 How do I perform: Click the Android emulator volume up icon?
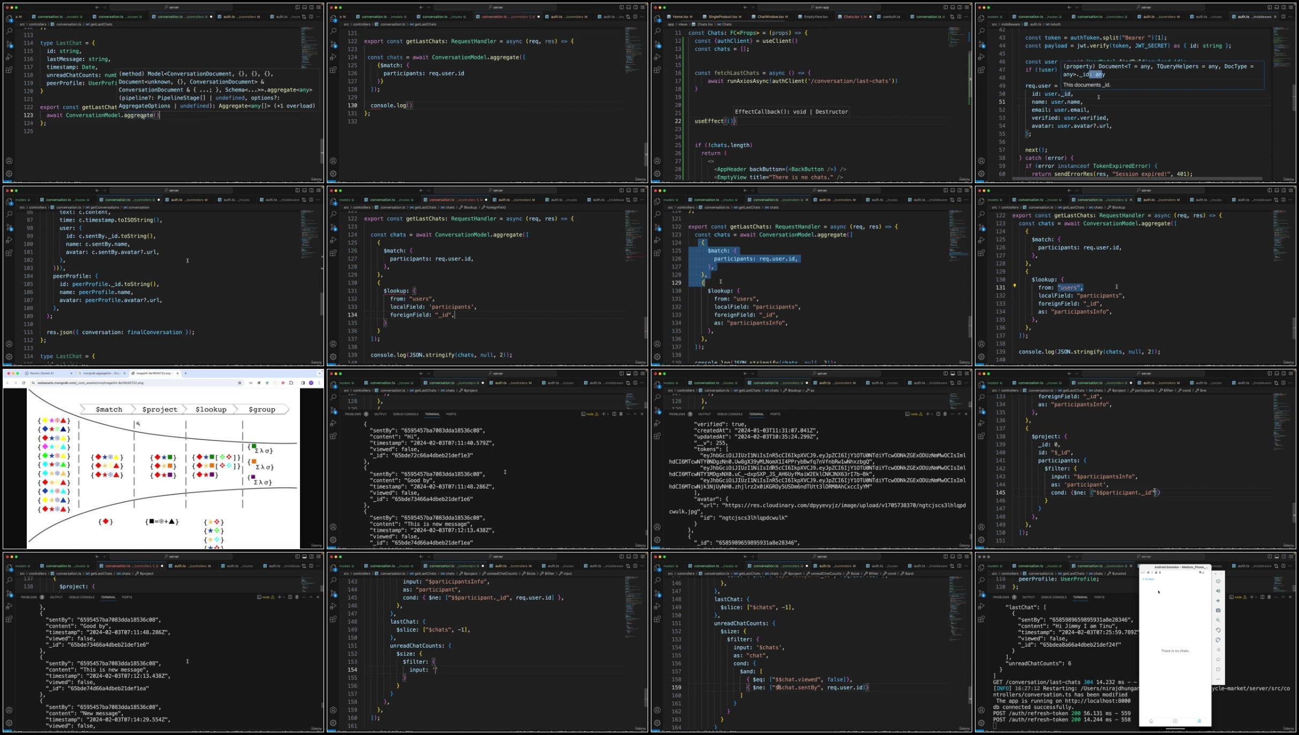pos(1218,591)
